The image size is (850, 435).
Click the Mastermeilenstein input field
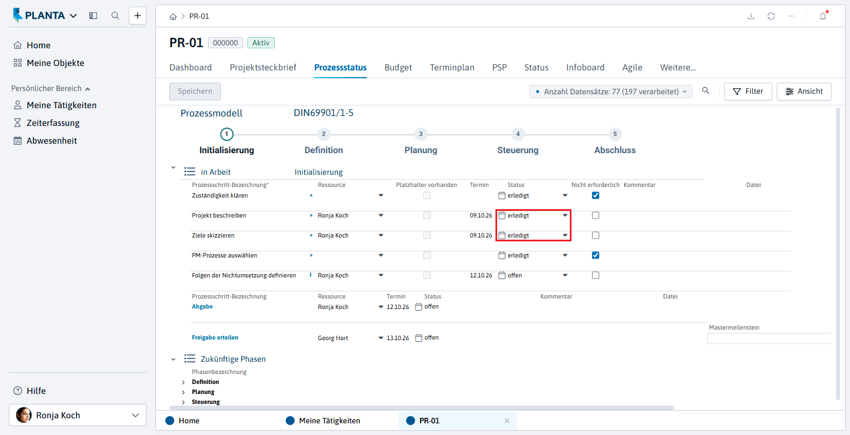[x=770, y=338]
